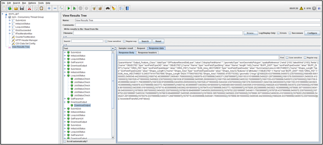Image resolution: width=323 pixels, height=145 pixels.
Task: Click the Cut scissors icon
Action: click(29, 8)
